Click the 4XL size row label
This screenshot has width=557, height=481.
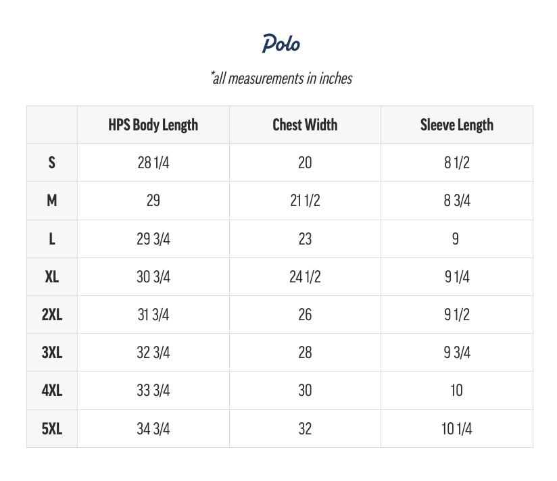pyautogui.click(x=52, y=390)
